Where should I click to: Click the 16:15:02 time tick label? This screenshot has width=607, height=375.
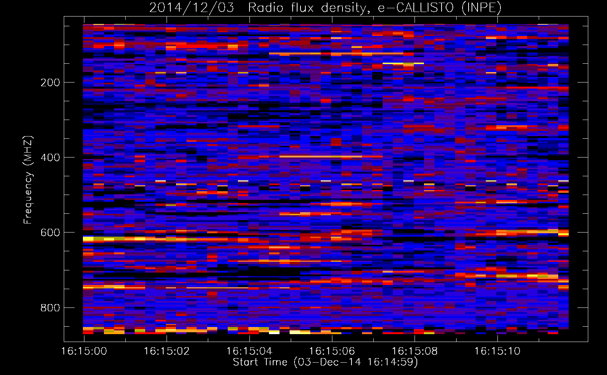pyautogui.click(x=167, y=351)
